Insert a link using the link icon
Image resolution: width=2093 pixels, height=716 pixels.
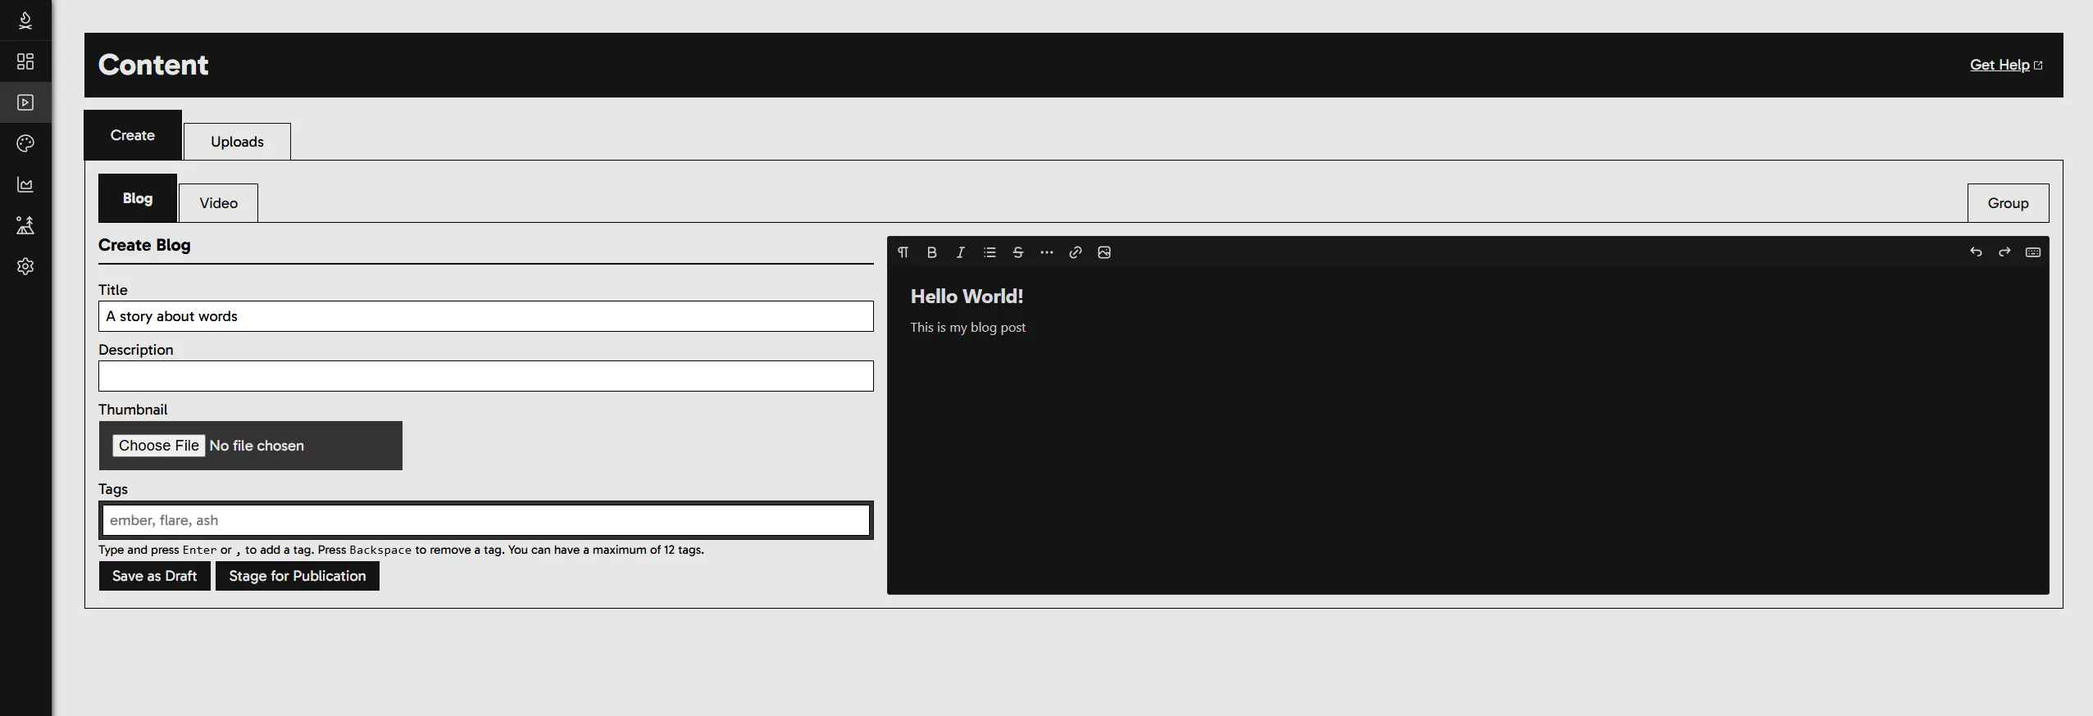click(x=1076, y=252)
